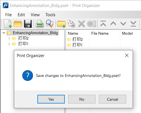Collapse the EnhancingAnnotation_Bldg tree node

click(x=4, y=33)
